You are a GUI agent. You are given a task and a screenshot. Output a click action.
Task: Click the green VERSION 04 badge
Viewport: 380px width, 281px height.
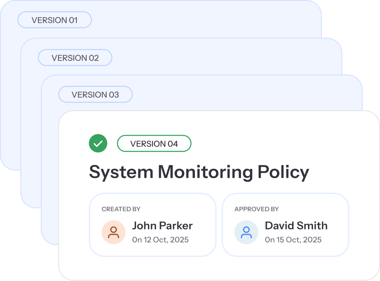coord(154,144)
